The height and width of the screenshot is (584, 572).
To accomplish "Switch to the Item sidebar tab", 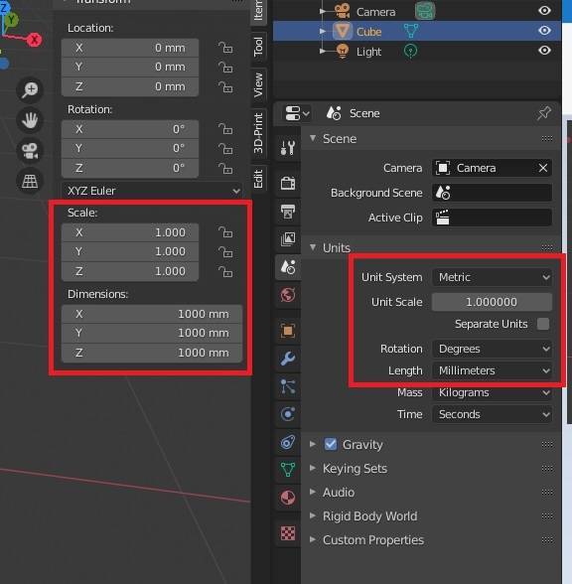I will [x=258, y=11].
